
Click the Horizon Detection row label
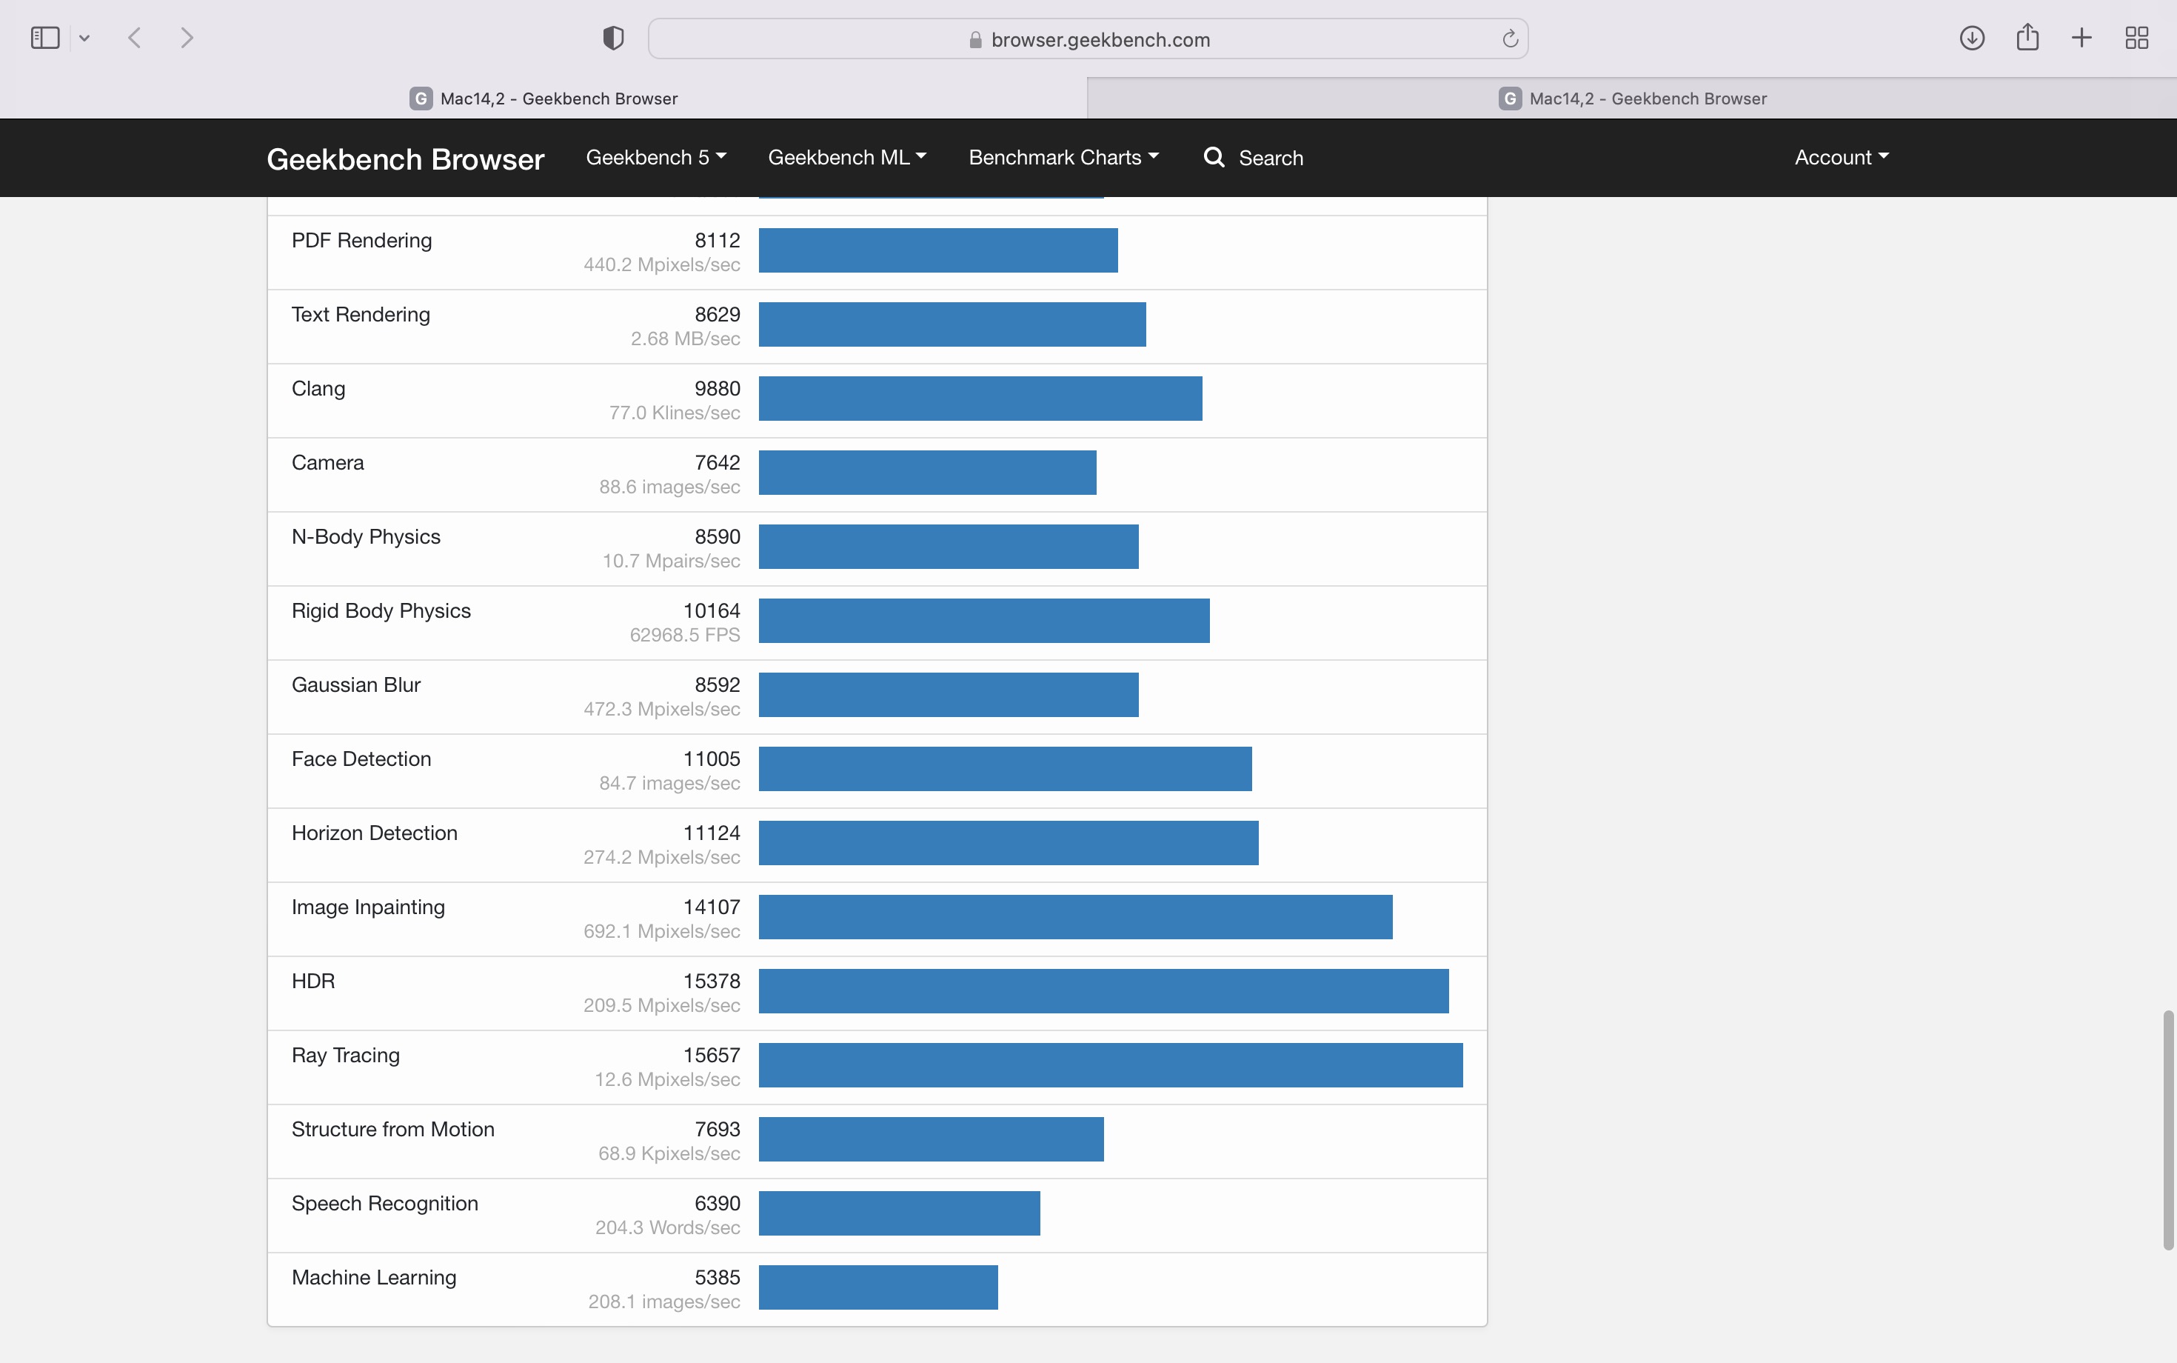click(x=374, y=833)
